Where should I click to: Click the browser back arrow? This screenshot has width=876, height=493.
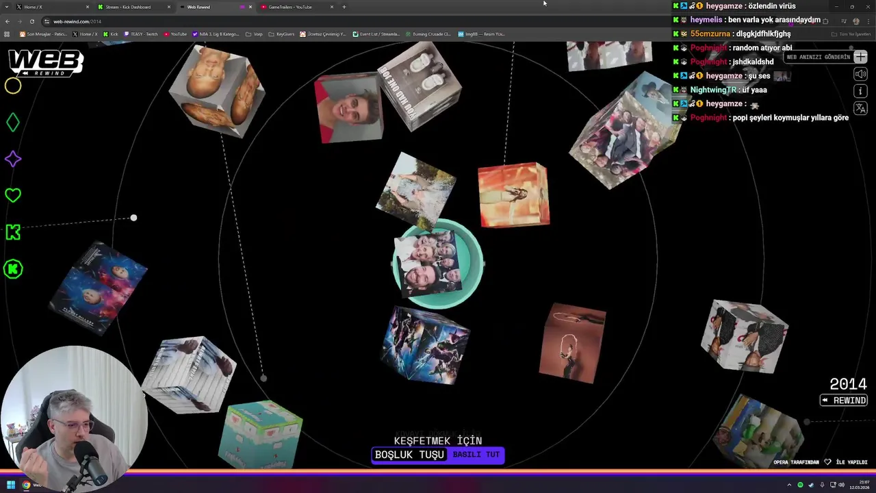click(x=8, y=21)
